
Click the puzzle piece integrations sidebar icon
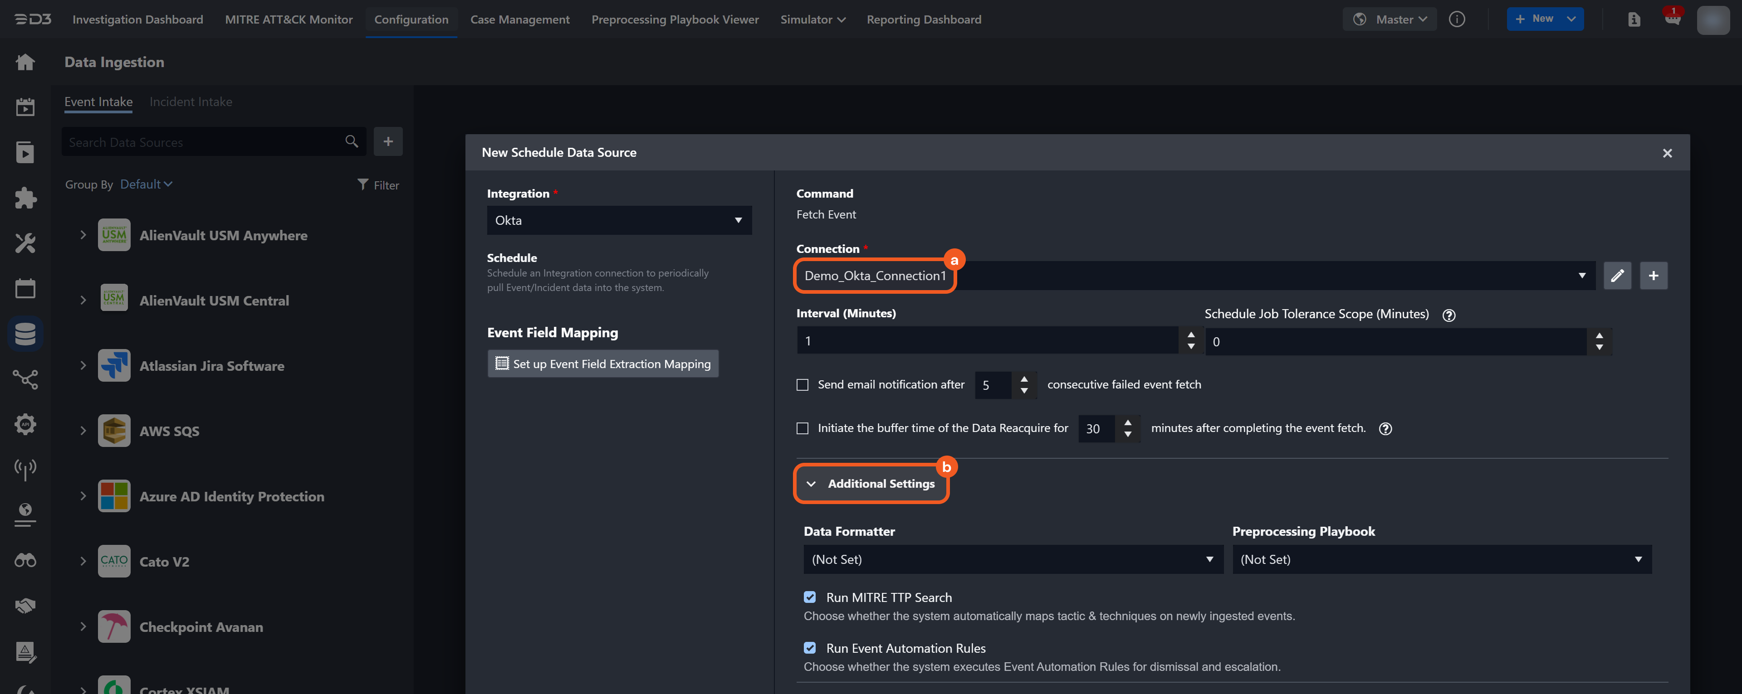coord(25,198)
